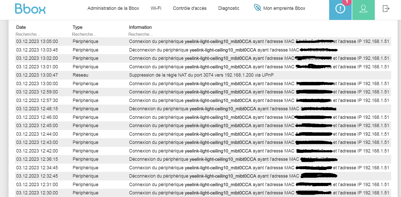Select the 03.12.2023 12:44:00 date cell
This screenshot has width=401, height=197.
(37, 134)
